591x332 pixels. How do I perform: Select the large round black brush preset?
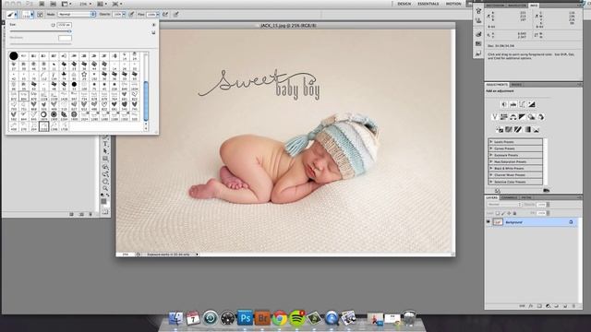point(14,56)
